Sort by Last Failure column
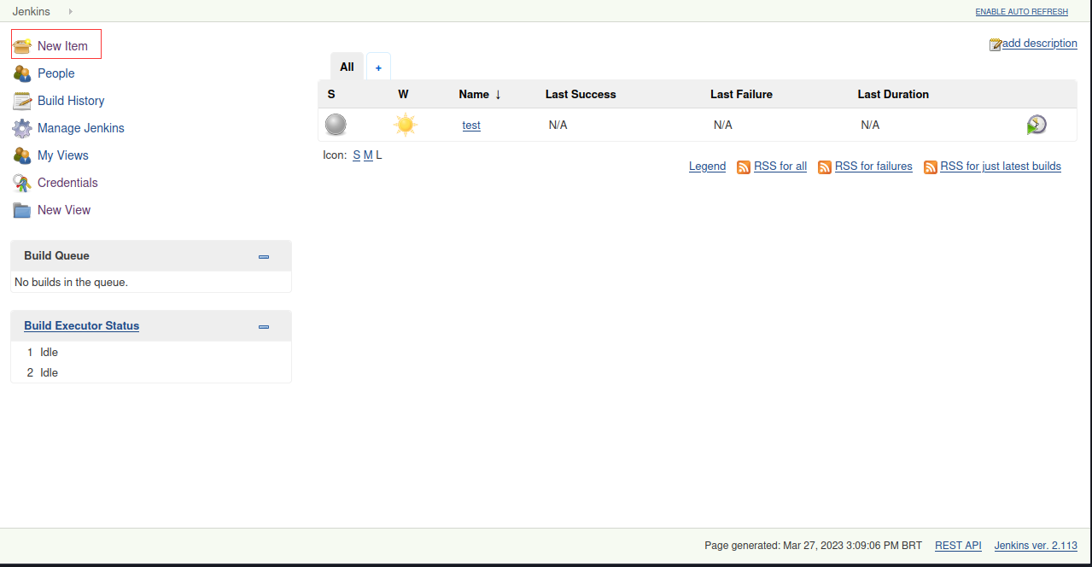Viewport: 1092px width, 567px height. [x=742, y=94]
